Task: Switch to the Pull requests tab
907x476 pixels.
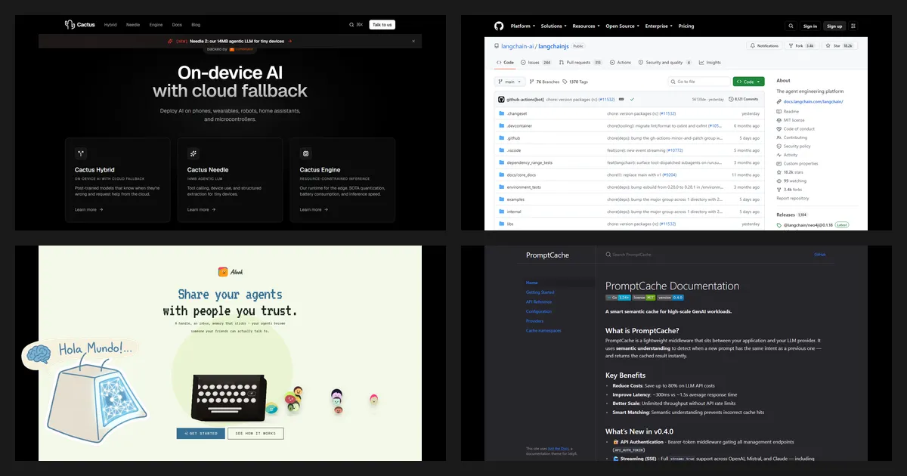Action: [x=580, y=63]
